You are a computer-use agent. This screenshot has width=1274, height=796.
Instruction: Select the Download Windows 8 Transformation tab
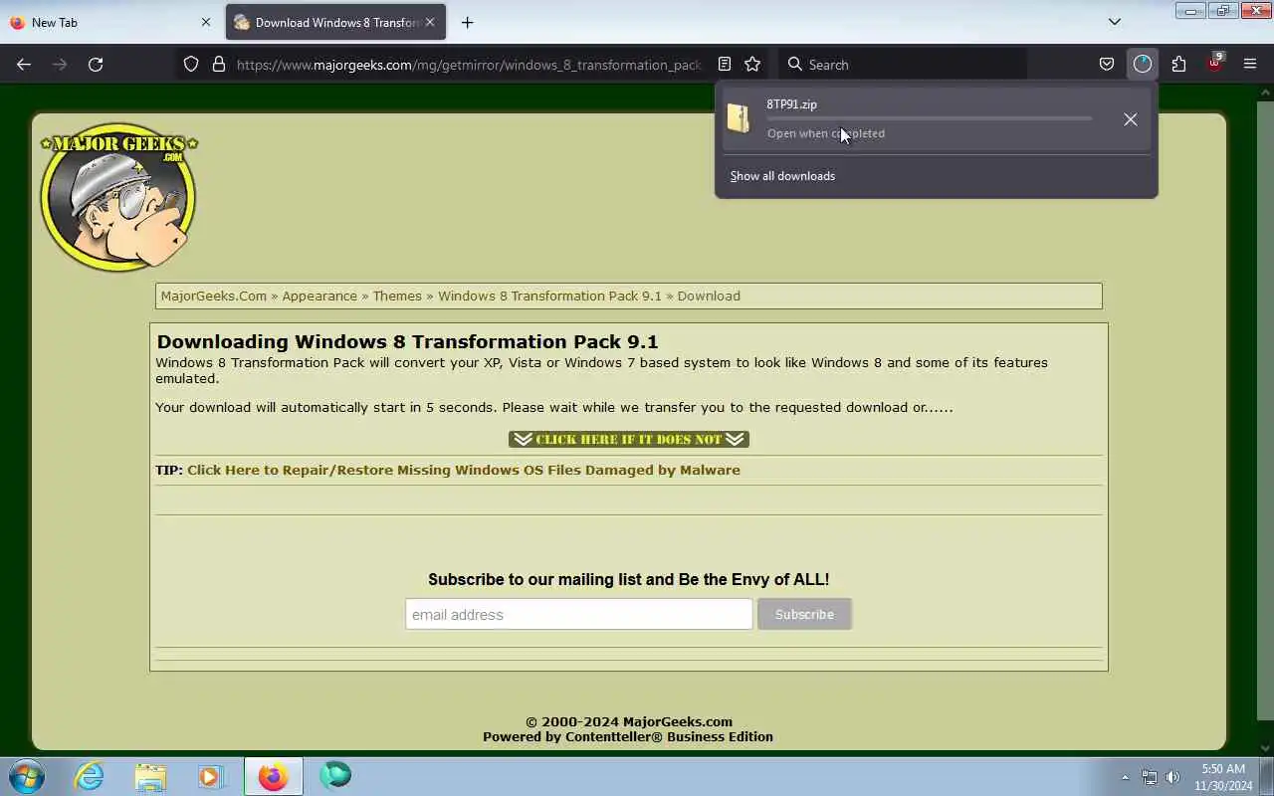[x=335, y=22]
